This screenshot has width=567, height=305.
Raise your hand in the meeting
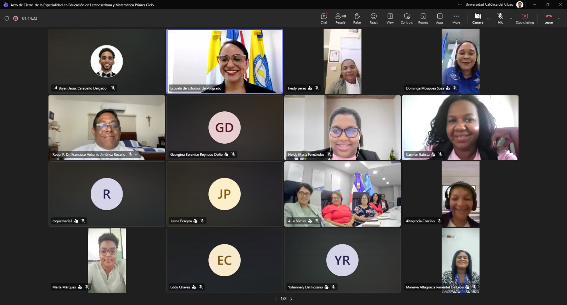[x=357, y=18]
